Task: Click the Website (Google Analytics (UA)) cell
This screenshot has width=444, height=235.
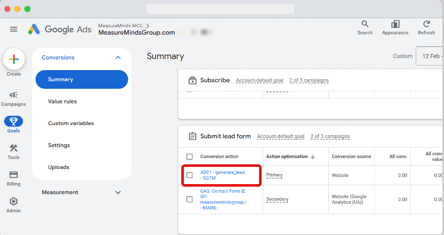Action: tap(349, 199)
